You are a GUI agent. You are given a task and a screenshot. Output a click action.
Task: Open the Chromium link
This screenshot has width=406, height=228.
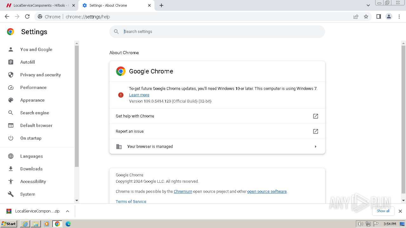point(183,192)
